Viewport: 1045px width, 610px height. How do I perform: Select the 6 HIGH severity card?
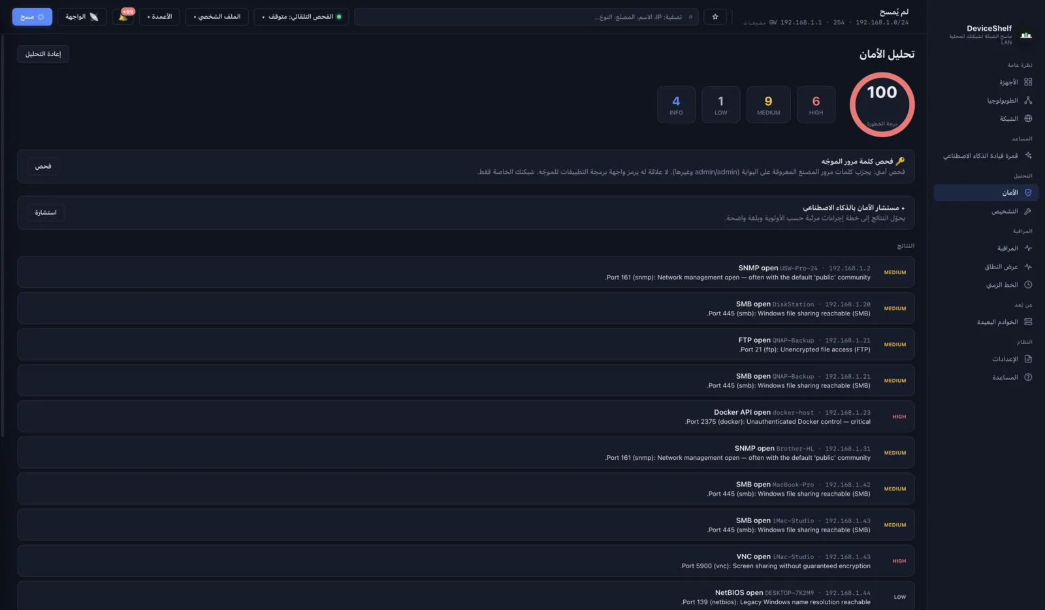(816, 104)
